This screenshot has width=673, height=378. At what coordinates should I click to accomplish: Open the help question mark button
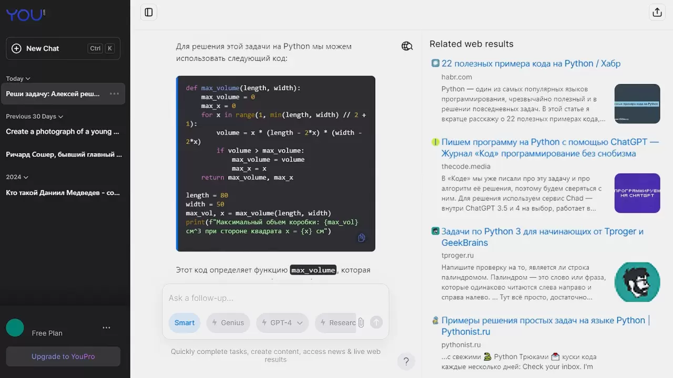tap(406, 361)
